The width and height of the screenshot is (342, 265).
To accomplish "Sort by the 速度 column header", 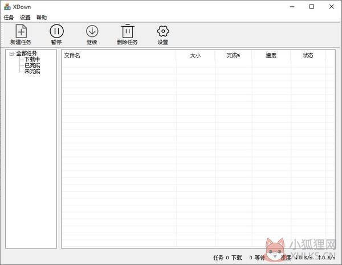I will (x=271, y=56).
